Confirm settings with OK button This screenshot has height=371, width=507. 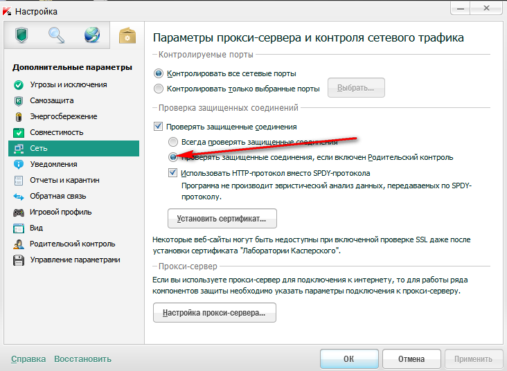[349, 359]
